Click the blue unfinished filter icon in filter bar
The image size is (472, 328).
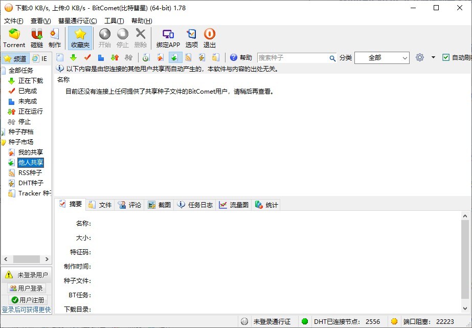(101, 57)
